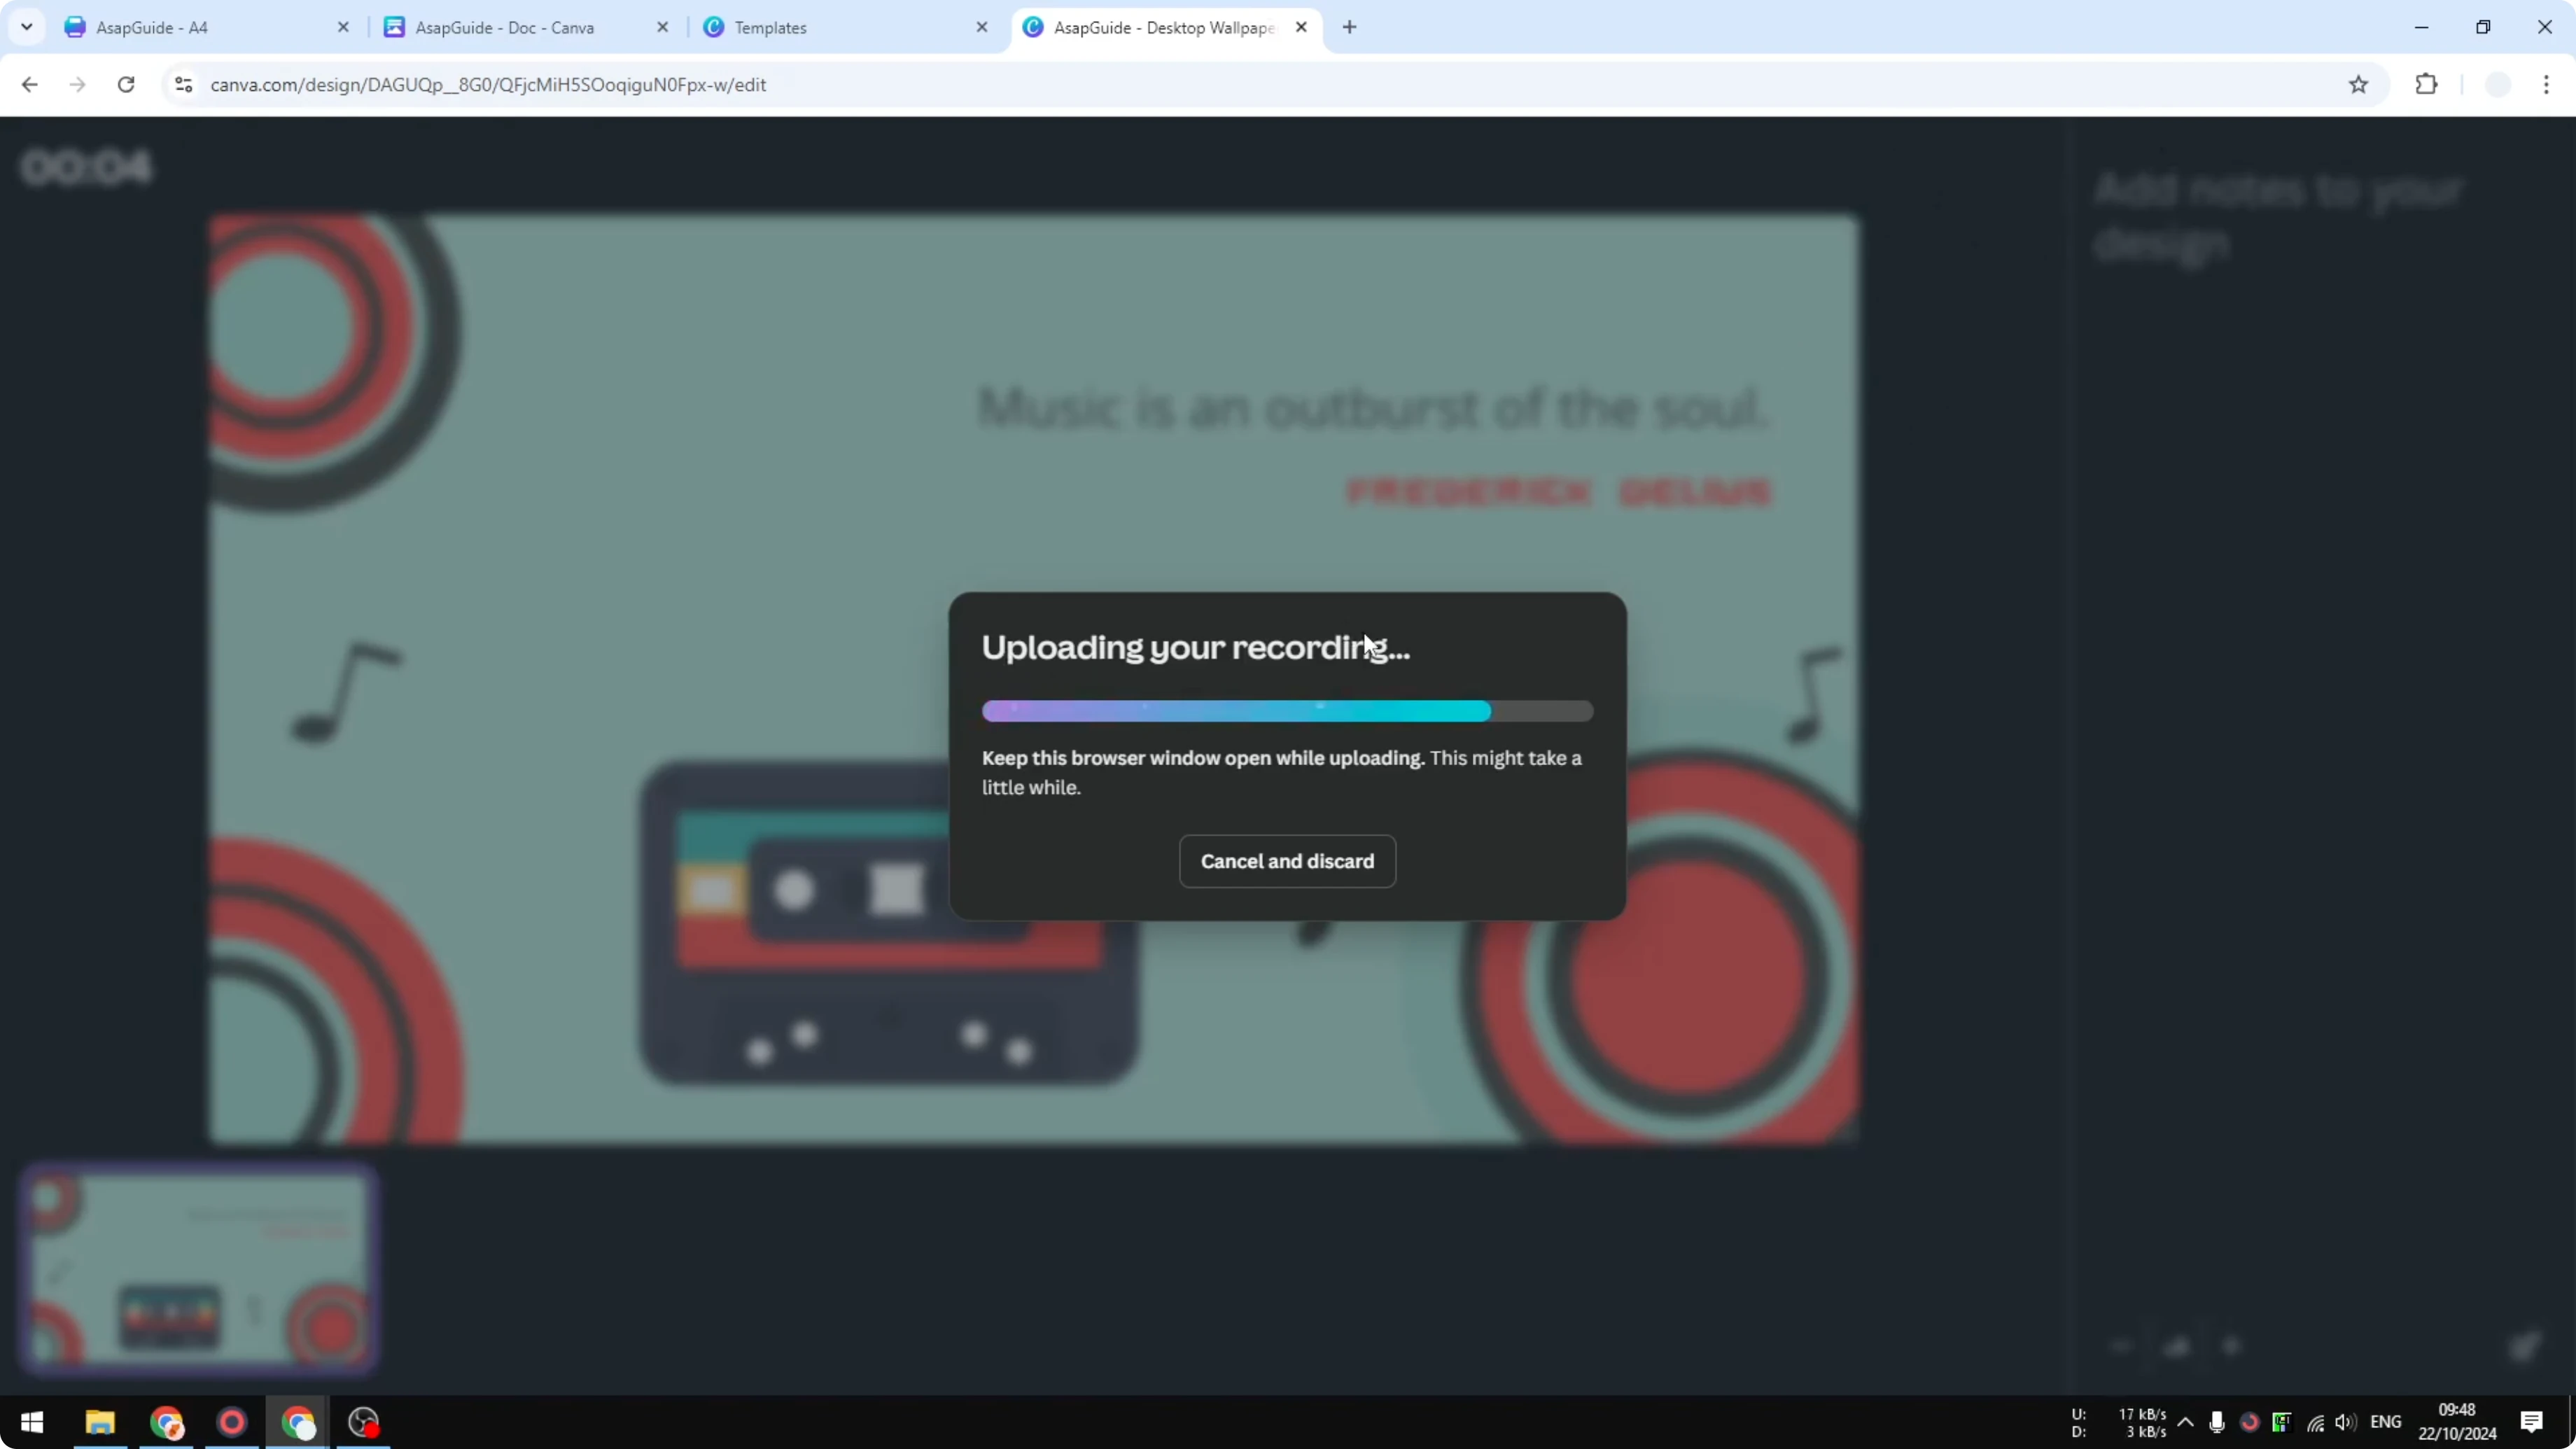The image size is (2576, 1449).
Task: Click the Wi-Fi network icon in the tray
Action: [x=2315, y=1422]
